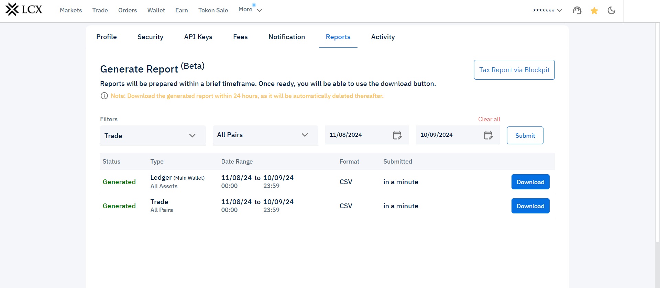The width and height of the screenshot is (660, 288).
Task: Open the API Keys tab
Action: [x=198, y=37]
